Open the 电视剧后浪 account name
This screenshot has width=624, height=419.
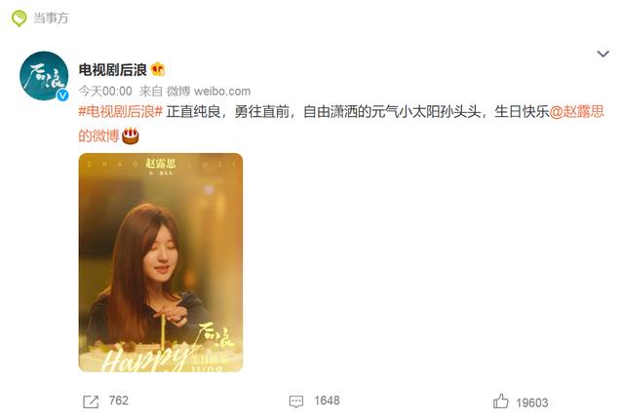tap(113, 70)
